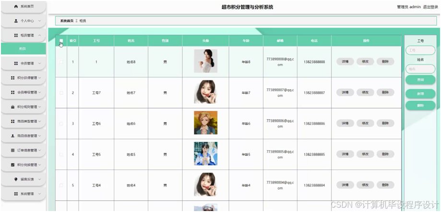Expand the 积分获得管理 chevron
Viewport: 441px width, 212px height.
(40, 78)
